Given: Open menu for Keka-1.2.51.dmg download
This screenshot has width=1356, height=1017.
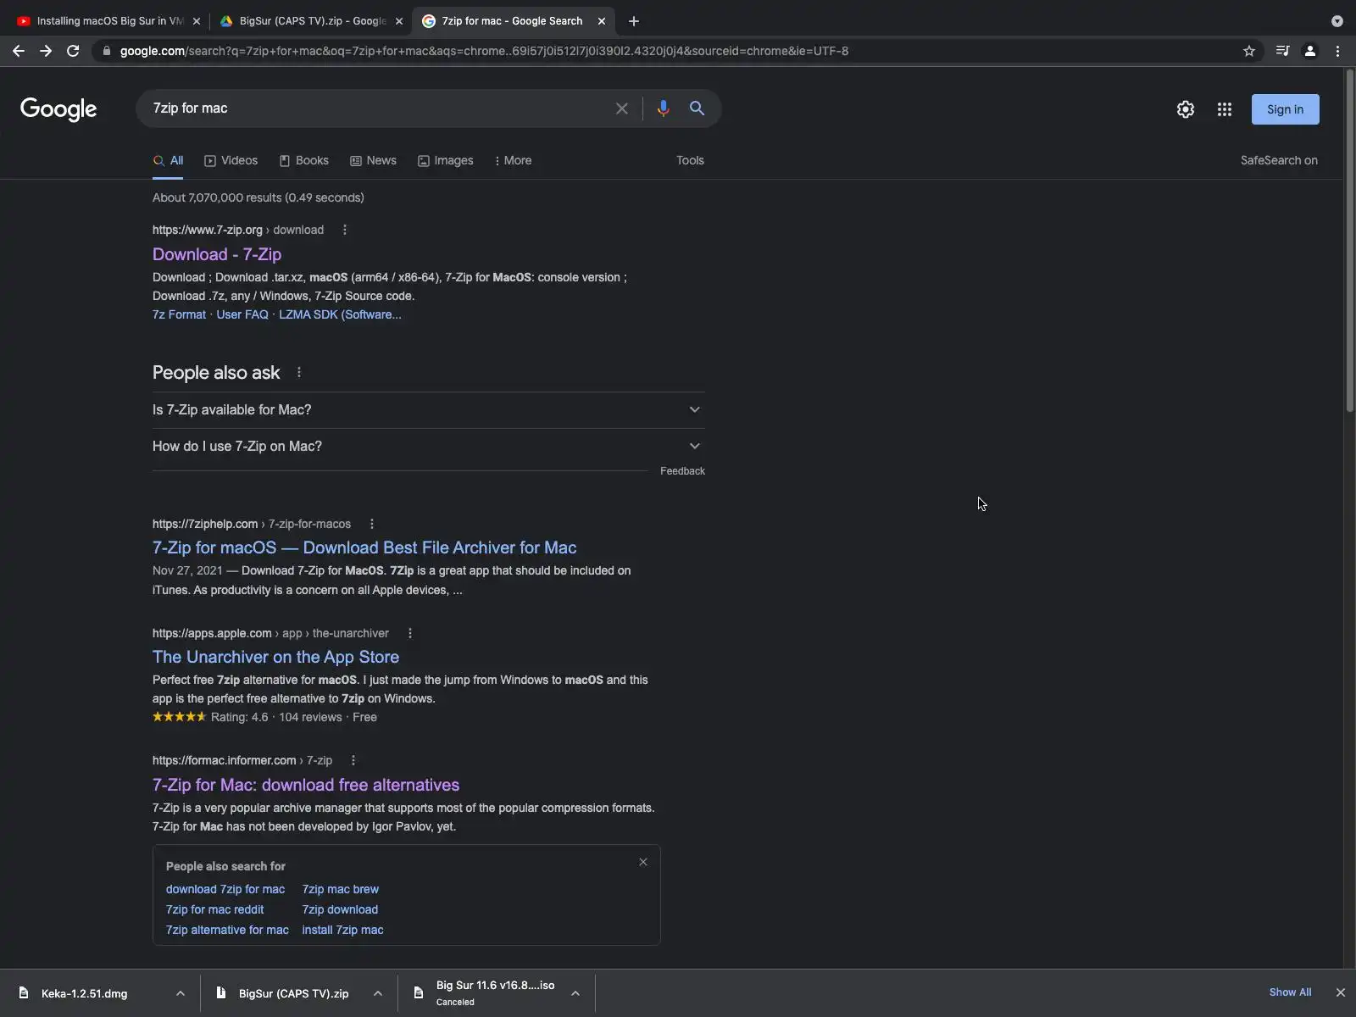Looking at the screenshot, I should click(181, 993).
